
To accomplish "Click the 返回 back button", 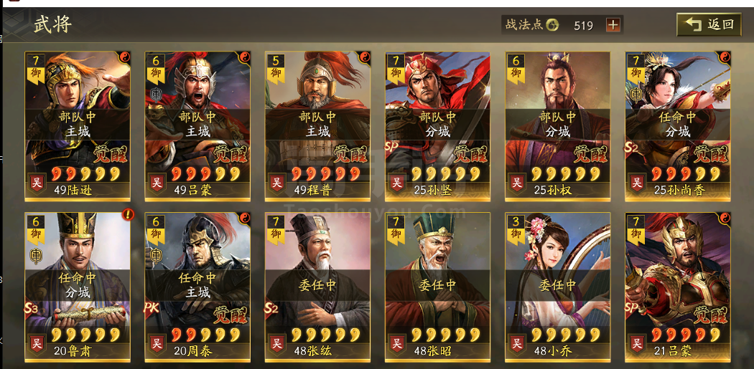I will pyautogui.click(x=709, y=24).
